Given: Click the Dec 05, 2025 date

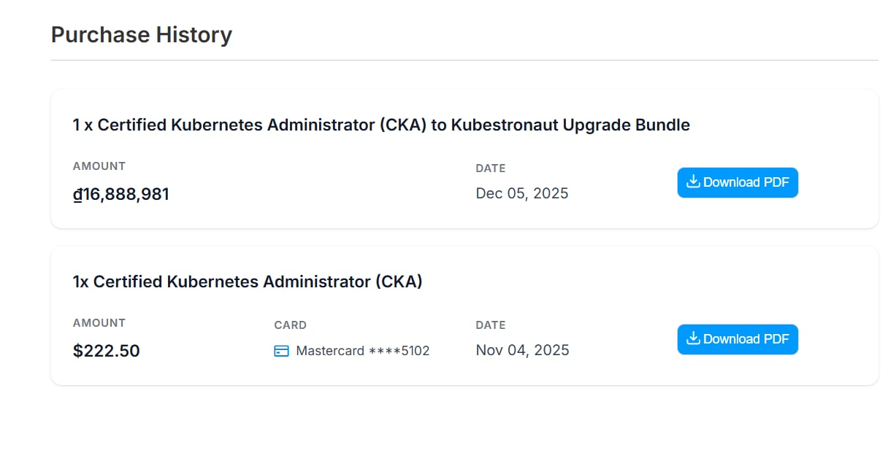Looking at the screenshot, I should (522, 193).
